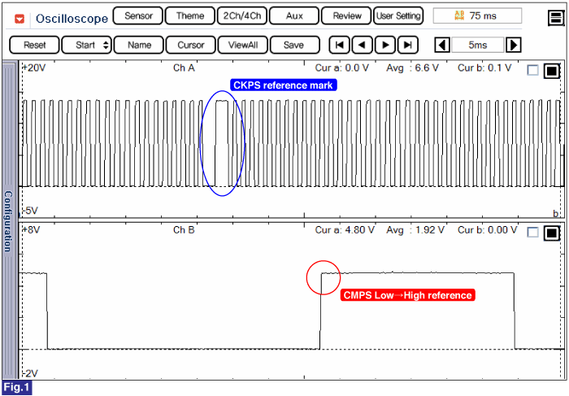Save the waveform
Viewport: 569px width, 396px height.
294,45
